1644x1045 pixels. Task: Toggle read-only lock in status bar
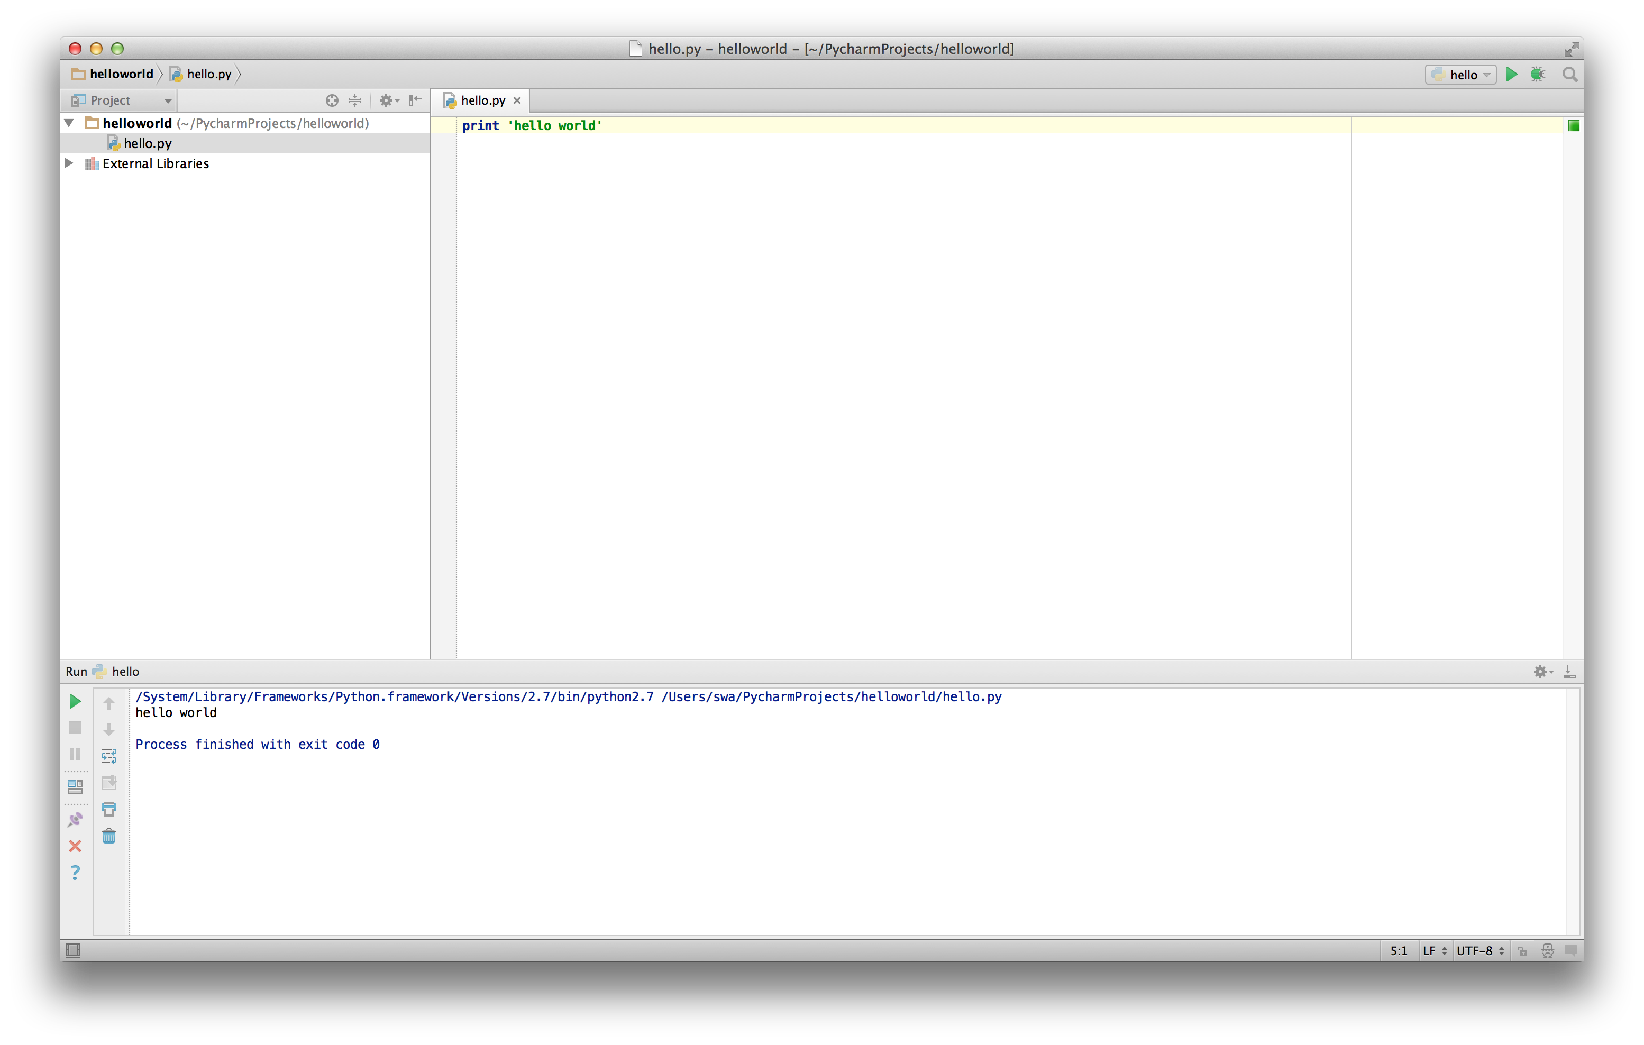[x=1522, y=951]
